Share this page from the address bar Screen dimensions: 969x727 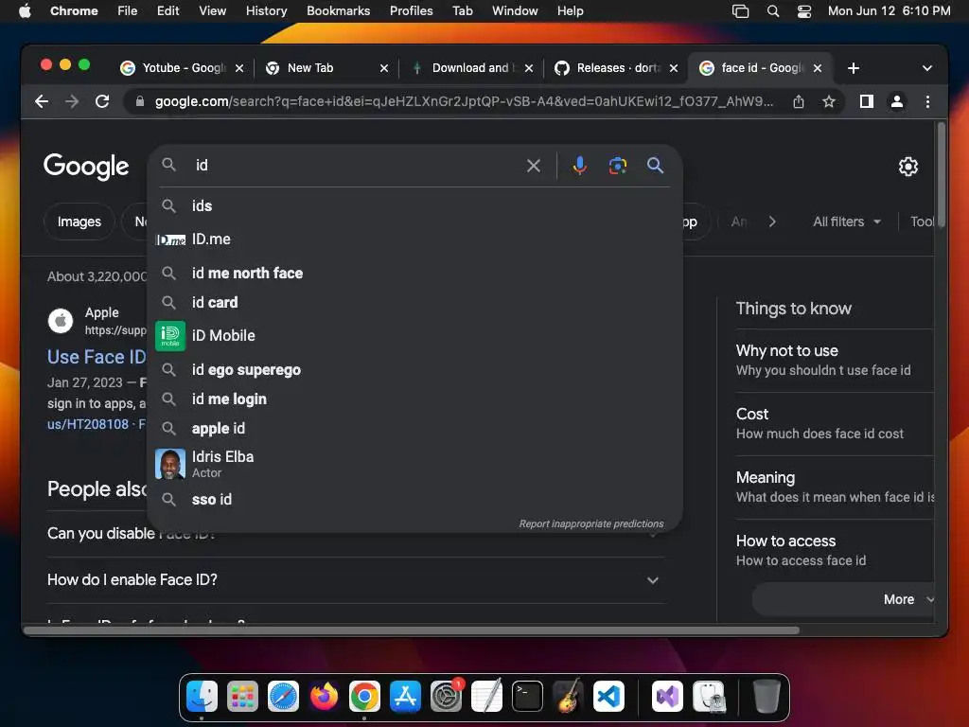tap(799, 101)
